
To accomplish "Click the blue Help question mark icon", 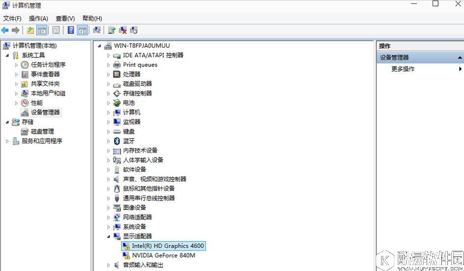I will (71, 30).
